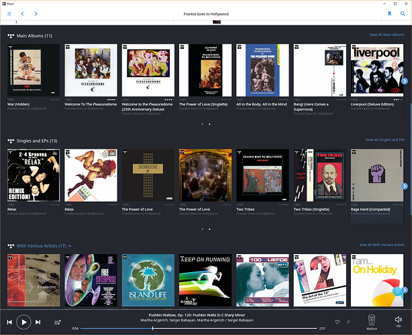412x335 pixels.
Task: Skip to the next track
Action: [x=38, y=322]
